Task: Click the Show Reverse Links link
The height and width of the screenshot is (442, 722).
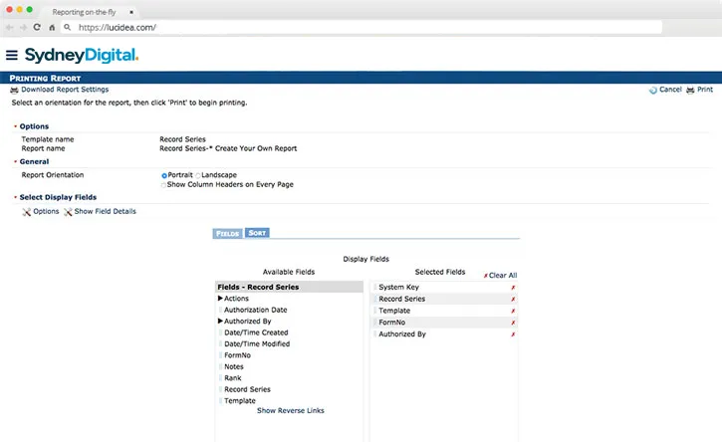Action: point(291,411)
